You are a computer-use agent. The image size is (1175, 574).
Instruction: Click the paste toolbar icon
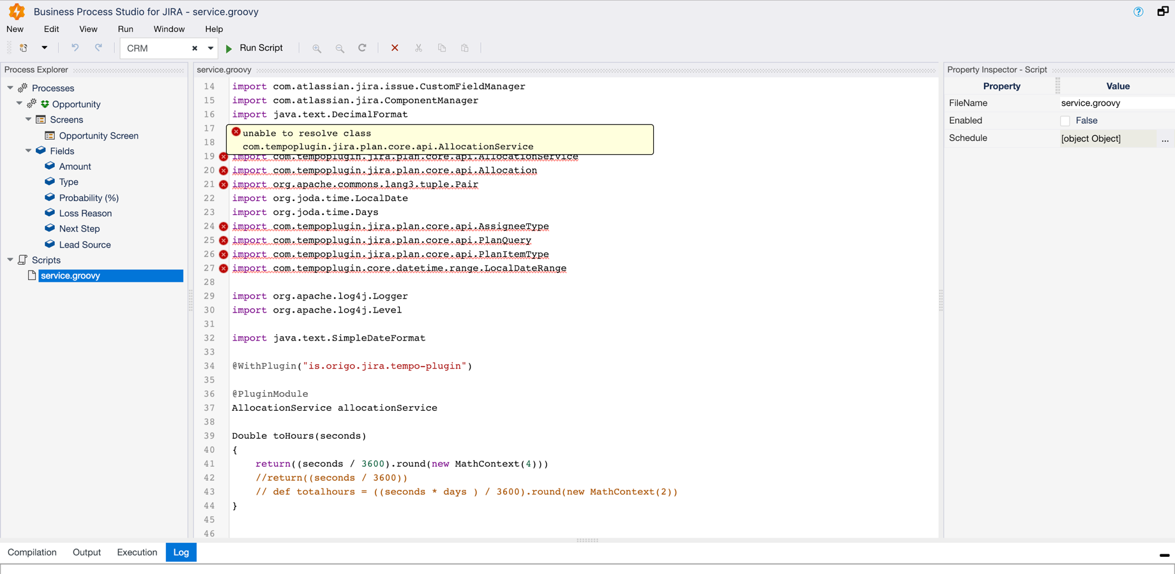pyautogui.click(x=465, y=48)
